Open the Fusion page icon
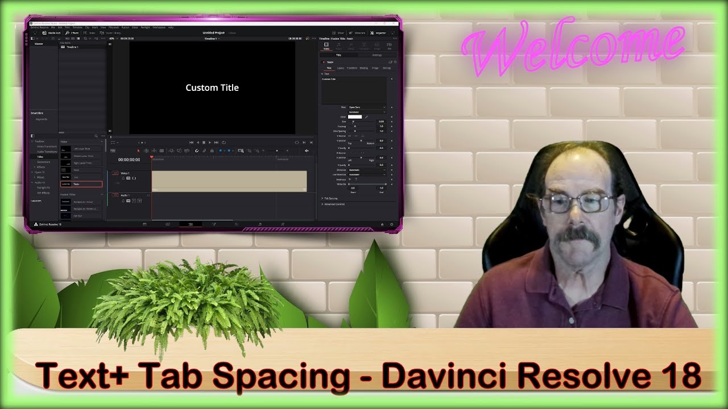 [214, 224]
